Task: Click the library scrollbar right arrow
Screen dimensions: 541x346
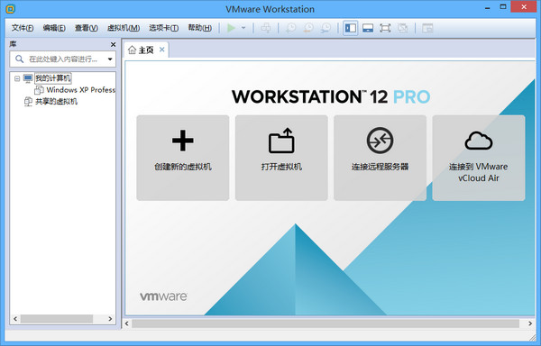Action: tap(110, 319)
